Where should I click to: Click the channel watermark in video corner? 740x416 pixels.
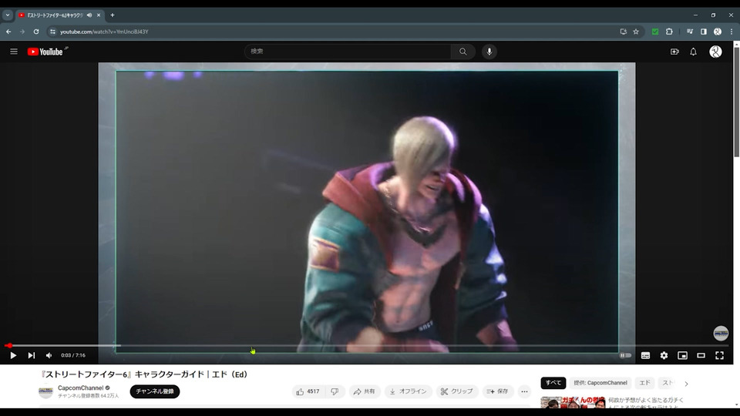tap(721, 333)
